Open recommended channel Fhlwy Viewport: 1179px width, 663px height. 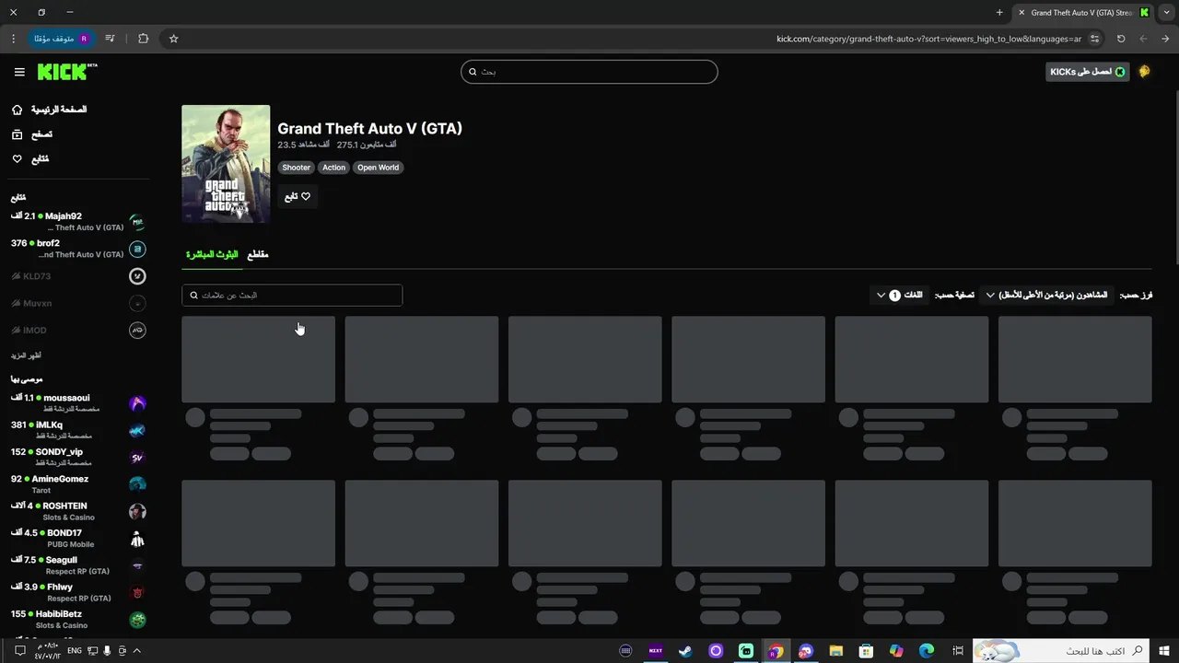[78, 592]
